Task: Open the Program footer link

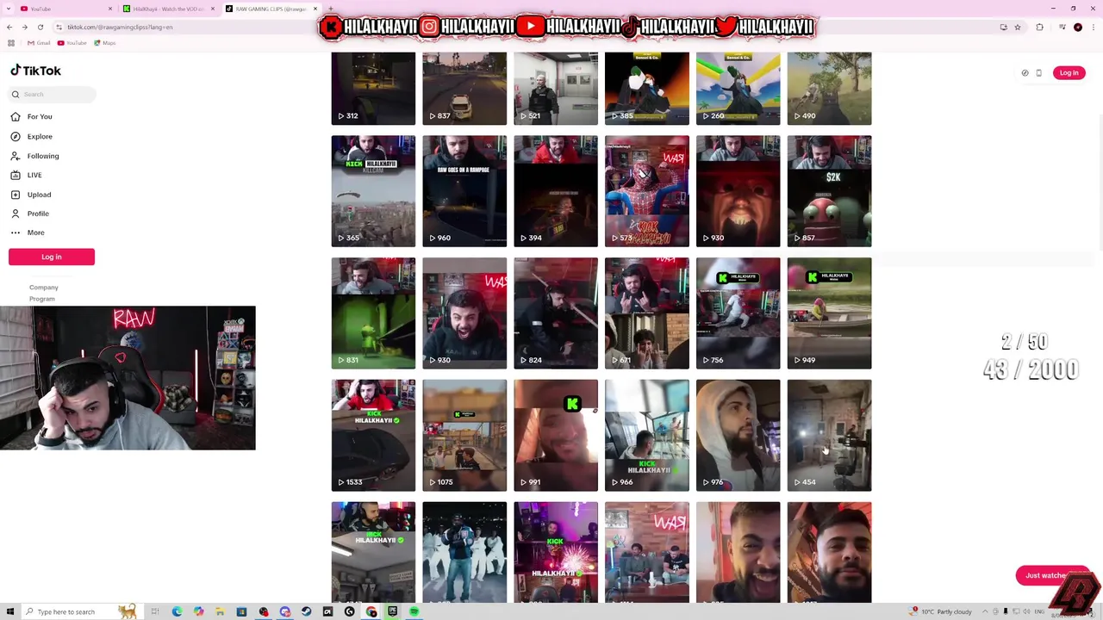Action: (42, 299)
